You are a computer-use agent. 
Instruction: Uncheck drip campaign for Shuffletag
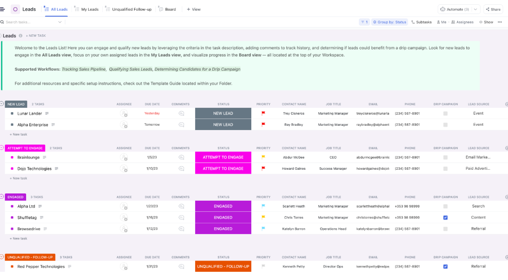(446, 218)
